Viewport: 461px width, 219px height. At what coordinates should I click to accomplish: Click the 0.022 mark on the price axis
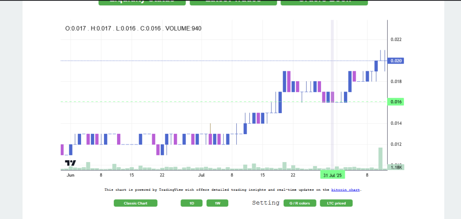click(396, 39)
